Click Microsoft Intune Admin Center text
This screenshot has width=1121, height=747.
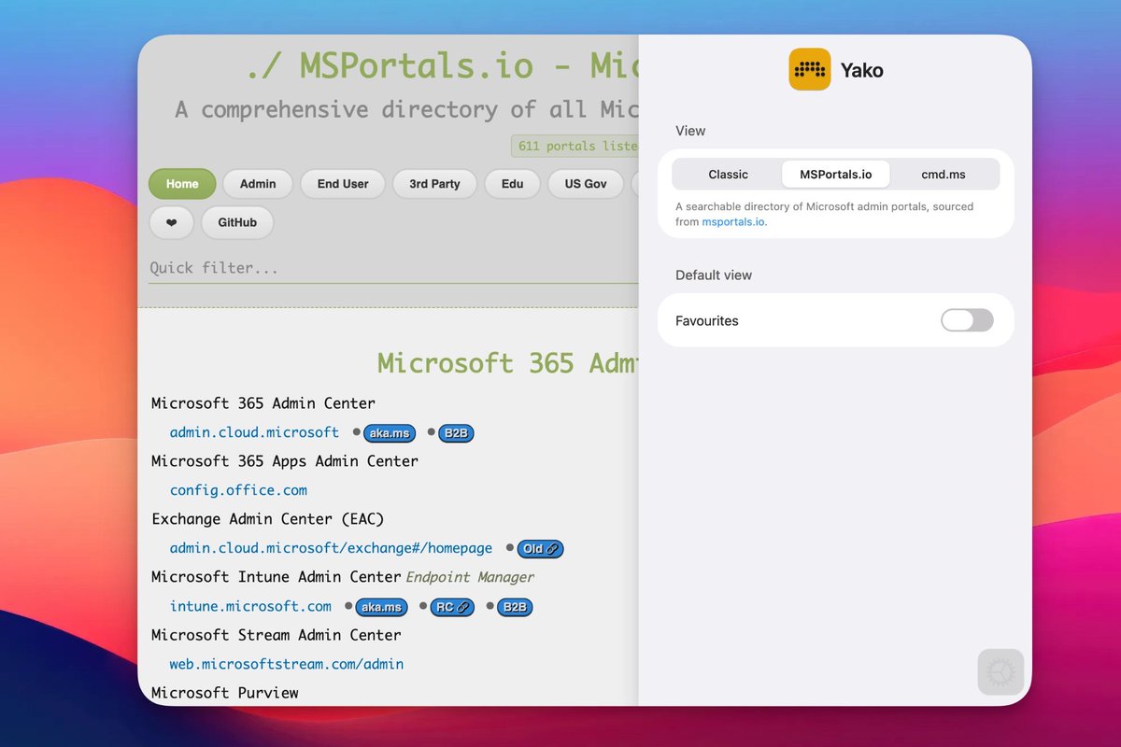pyautogui.click(x=277, y=577)
